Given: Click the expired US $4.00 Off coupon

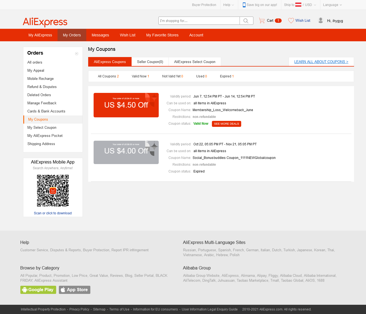Looking at the screenshot, I should click(x=126, y=152).
